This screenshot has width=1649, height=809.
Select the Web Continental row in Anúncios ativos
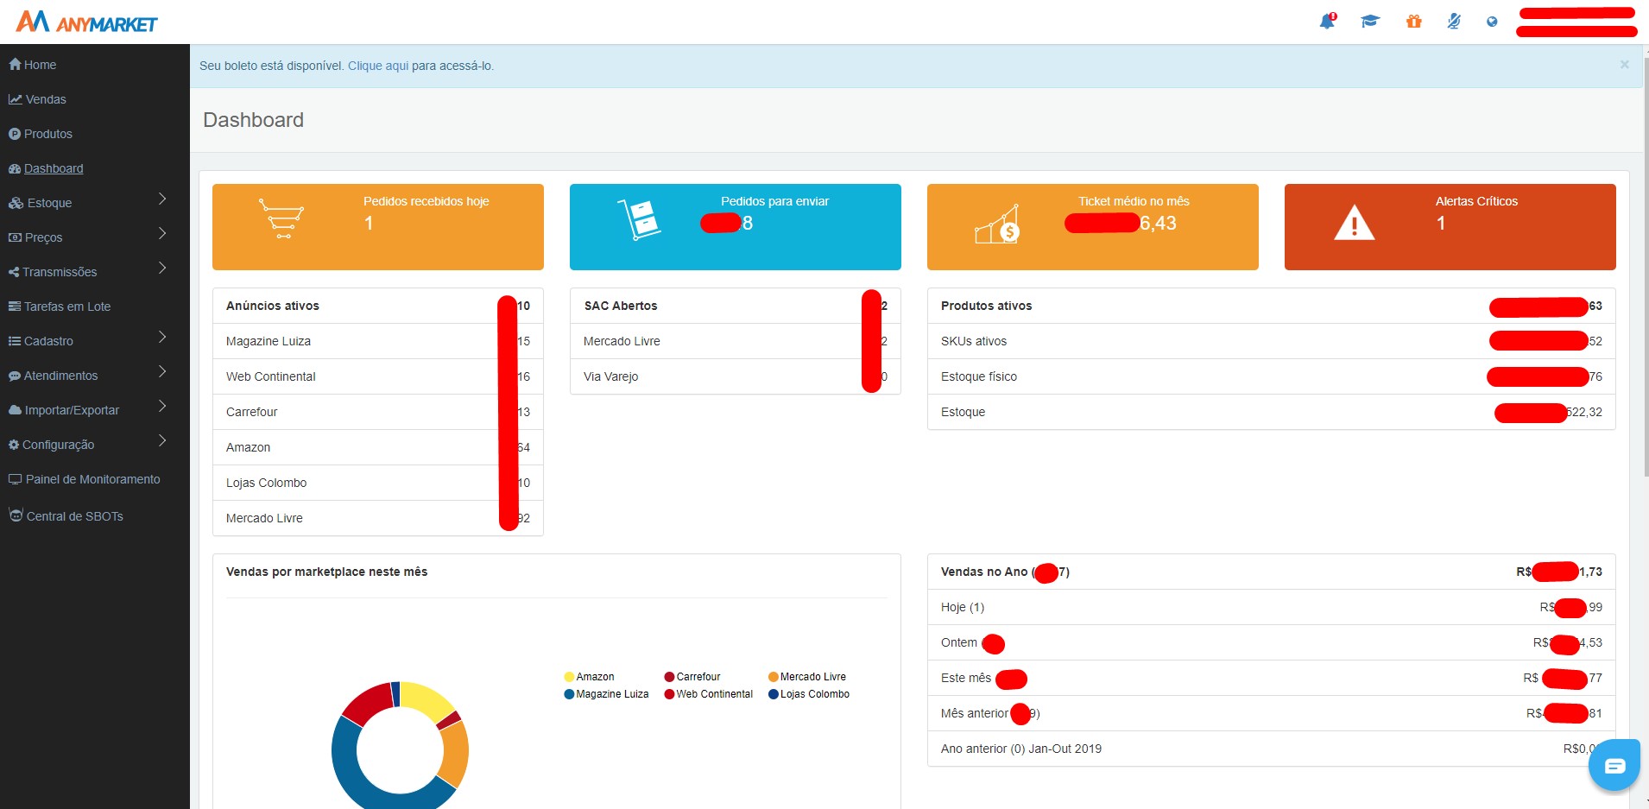click(378, 376)
